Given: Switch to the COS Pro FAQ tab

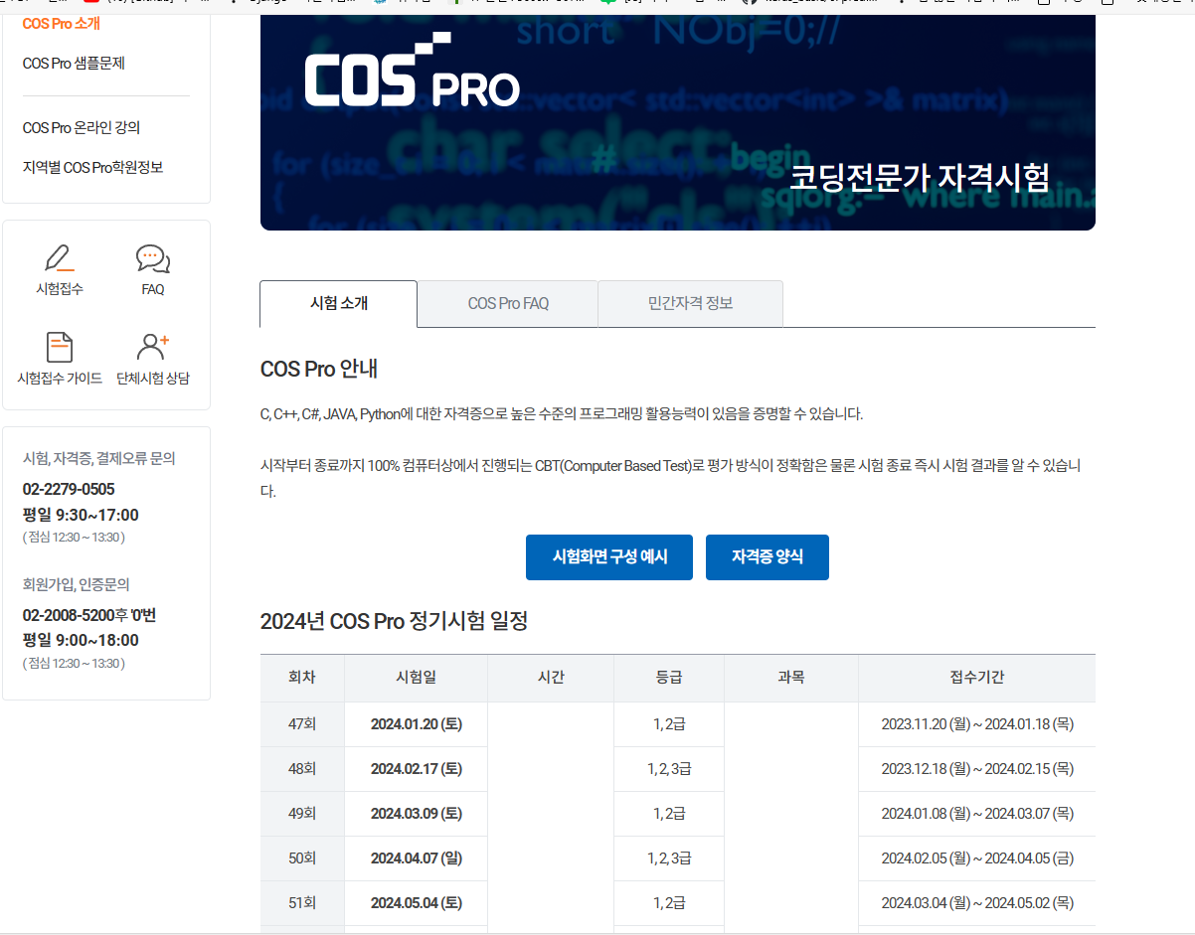Looking at the screenshot, I should [508, 303].
